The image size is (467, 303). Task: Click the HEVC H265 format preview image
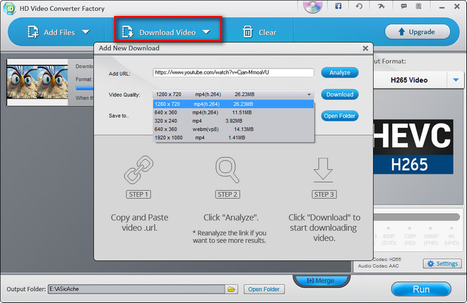tap(413, 147)
